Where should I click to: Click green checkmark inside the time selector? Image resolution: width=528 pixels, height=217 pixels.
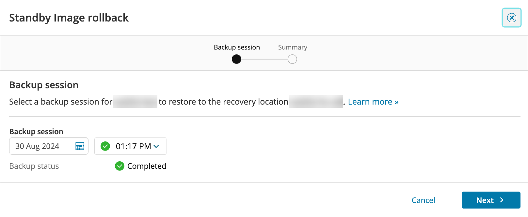click(105, 146)
